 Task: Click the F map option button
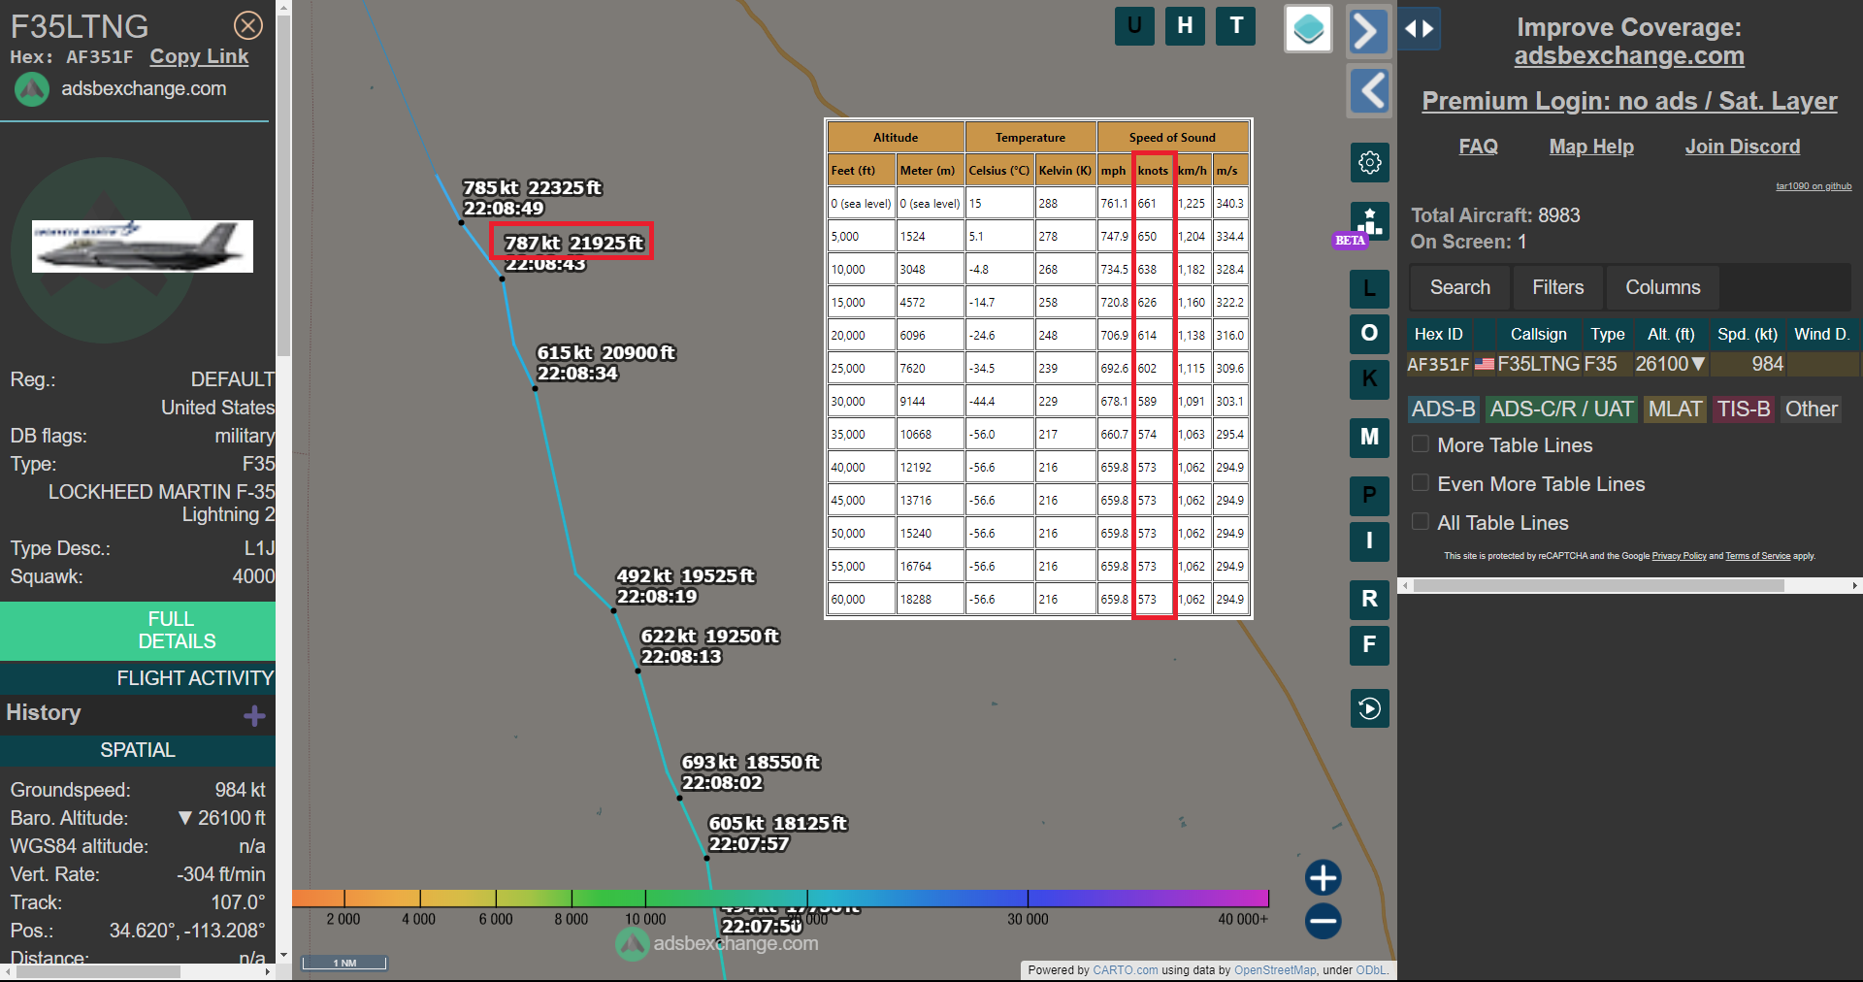[x=1369, y=644]
